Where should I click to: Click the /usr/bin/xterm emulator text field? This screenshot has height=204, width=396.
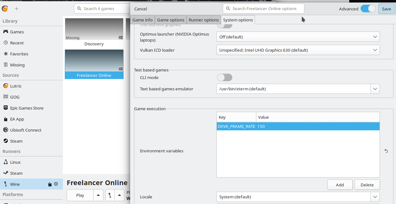point(294,89)
